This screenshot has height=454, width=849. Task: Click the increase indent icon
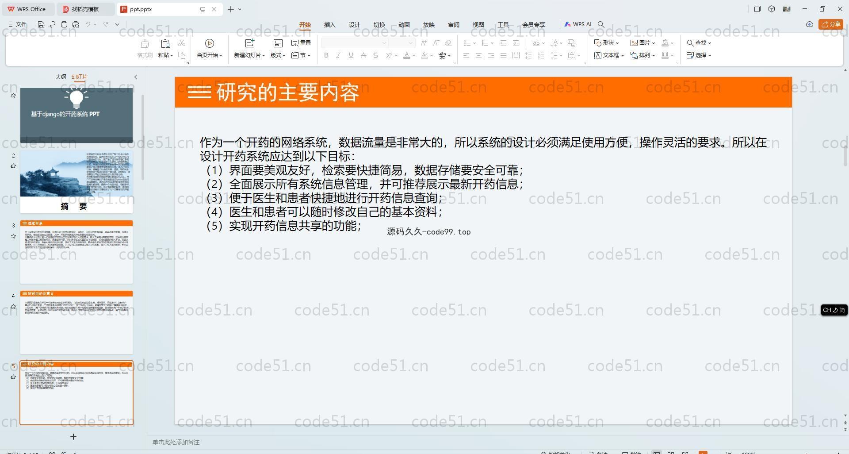pyautogui.click(x=516, y=43)
